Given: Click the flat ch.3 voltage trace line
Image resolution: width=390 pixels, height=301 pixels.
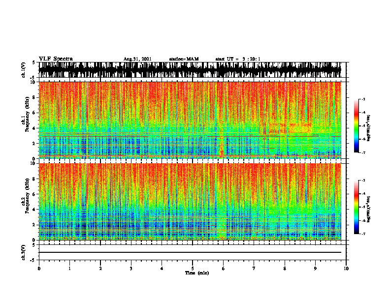Looking at the screenshot, I should click(x=190, y=252).
